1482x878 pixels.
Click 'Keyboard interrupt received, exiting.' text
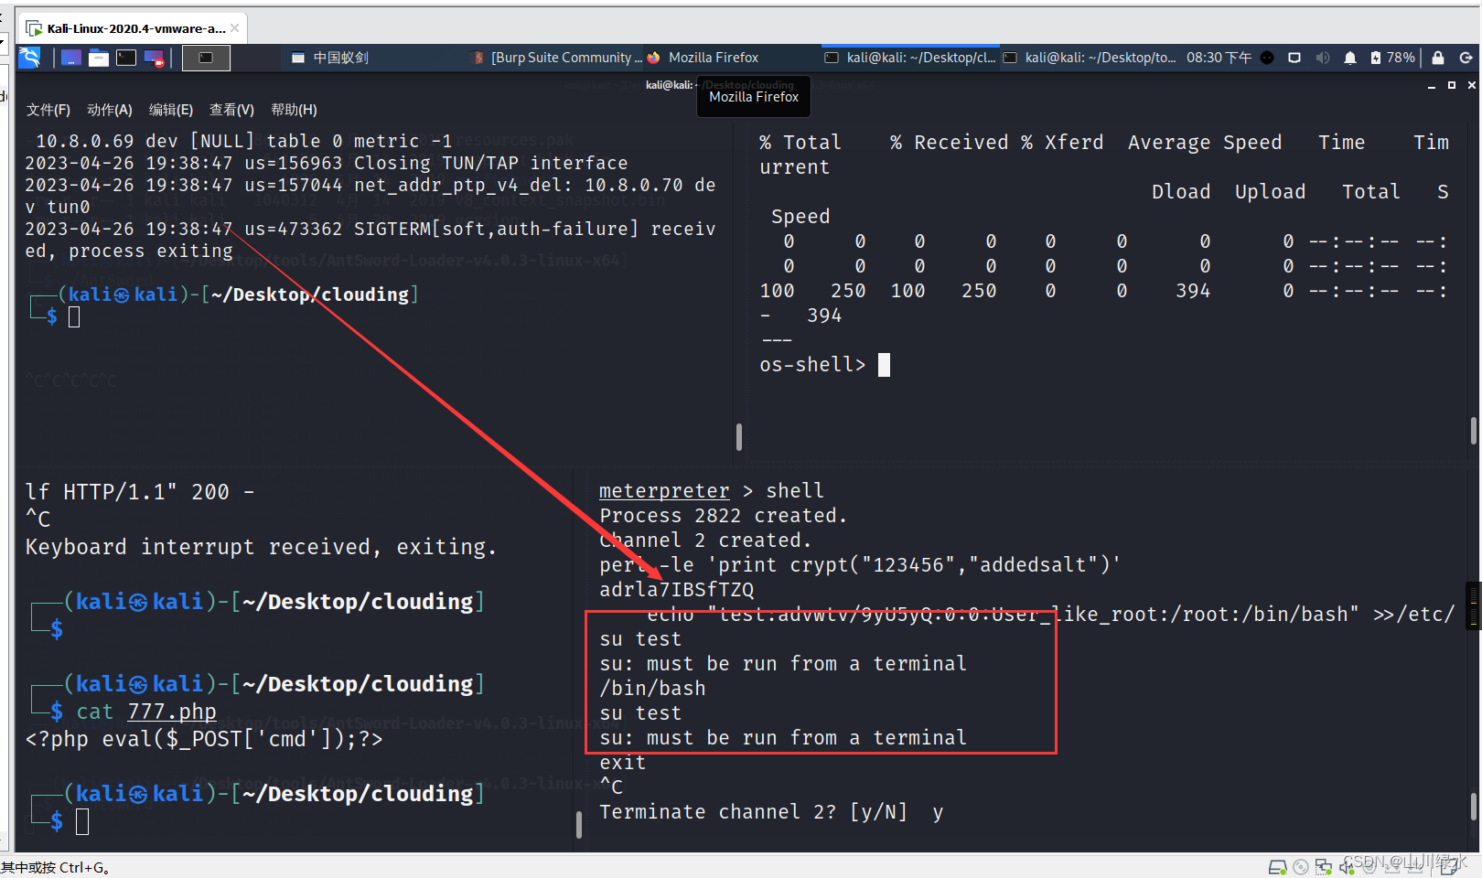point(261,547)
